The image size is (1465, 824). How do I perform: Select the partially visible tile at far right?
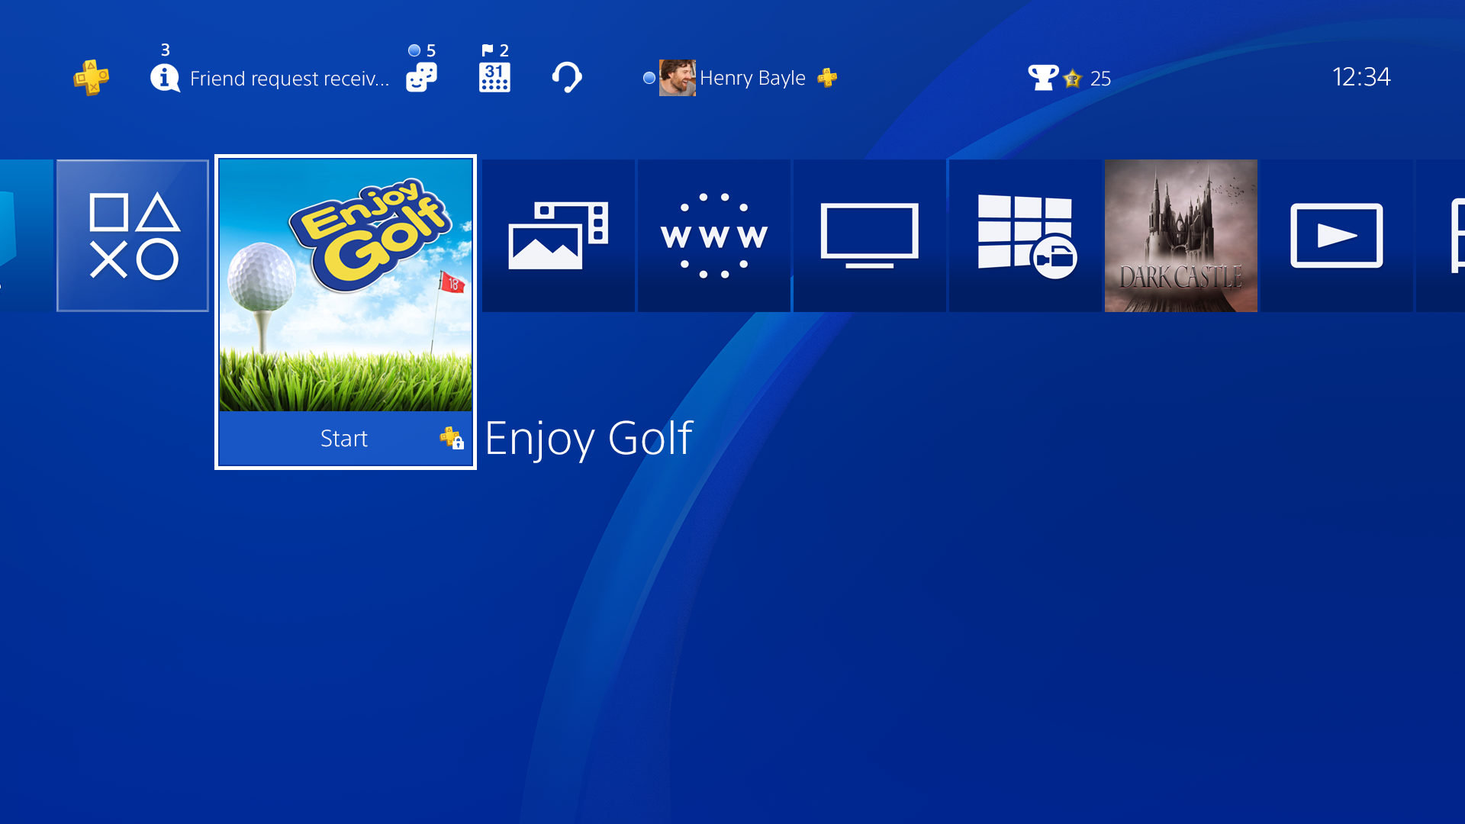point(1442,235)
